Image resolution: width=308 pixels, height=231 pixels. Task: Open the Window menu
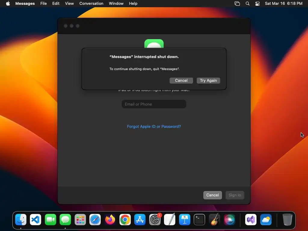pos(116,4)
